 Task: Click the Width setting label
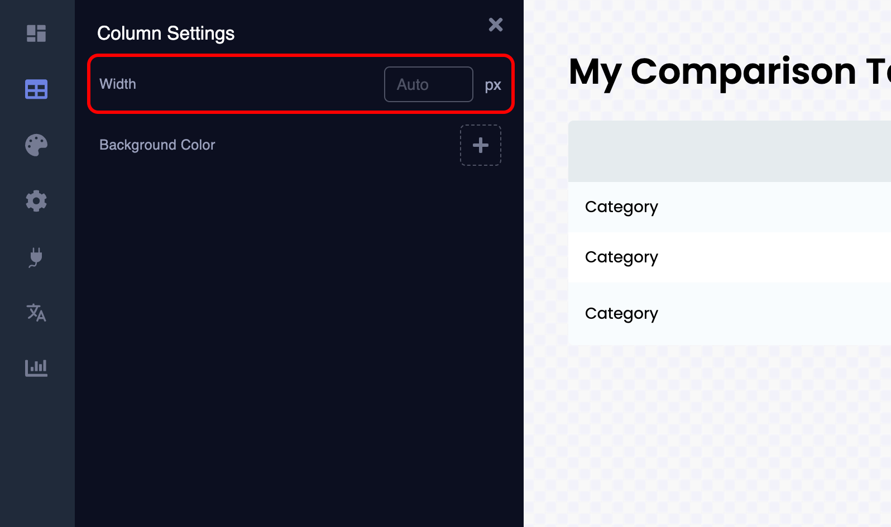[117, 84]
